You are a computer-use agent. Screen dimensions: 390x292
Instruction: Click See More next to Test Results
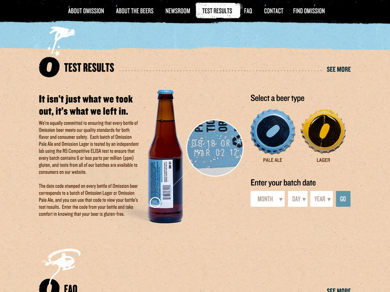[x=339, y=69]
